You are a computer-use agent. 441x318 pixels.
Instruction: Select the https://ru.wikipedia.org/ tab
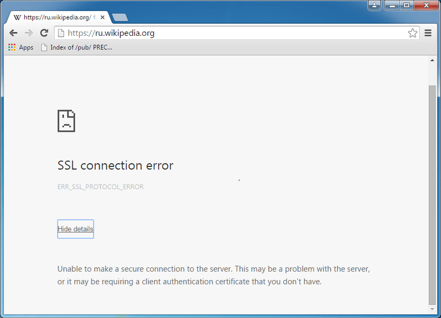(x=58, y=18)
